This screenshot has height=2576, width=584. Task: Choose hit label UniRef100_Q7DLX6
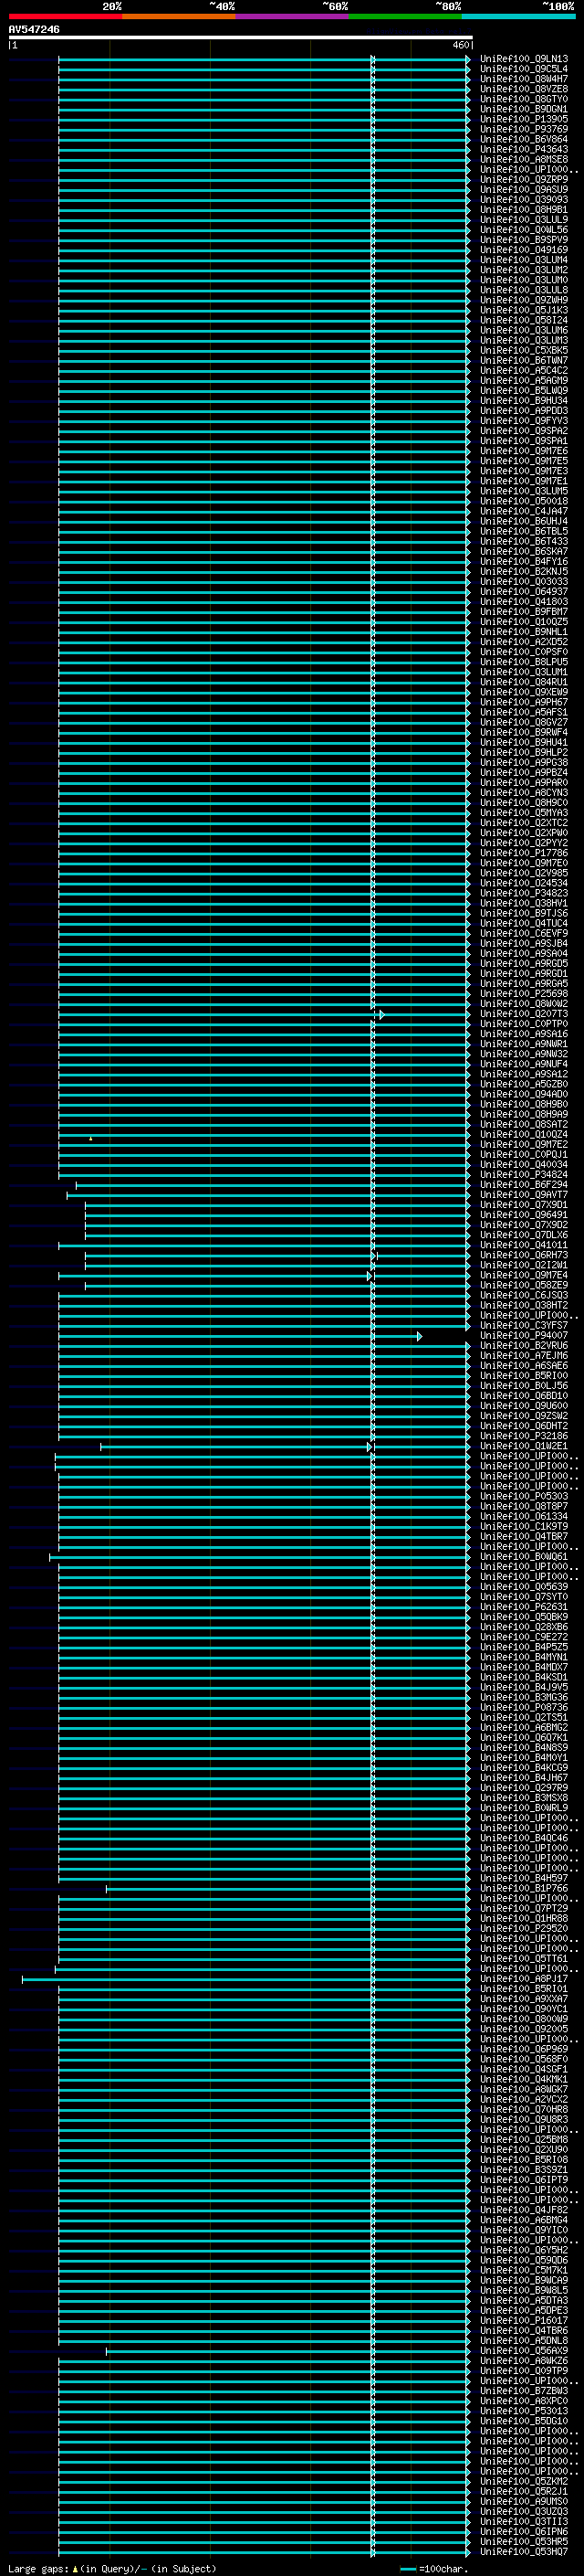point(524,1235)
